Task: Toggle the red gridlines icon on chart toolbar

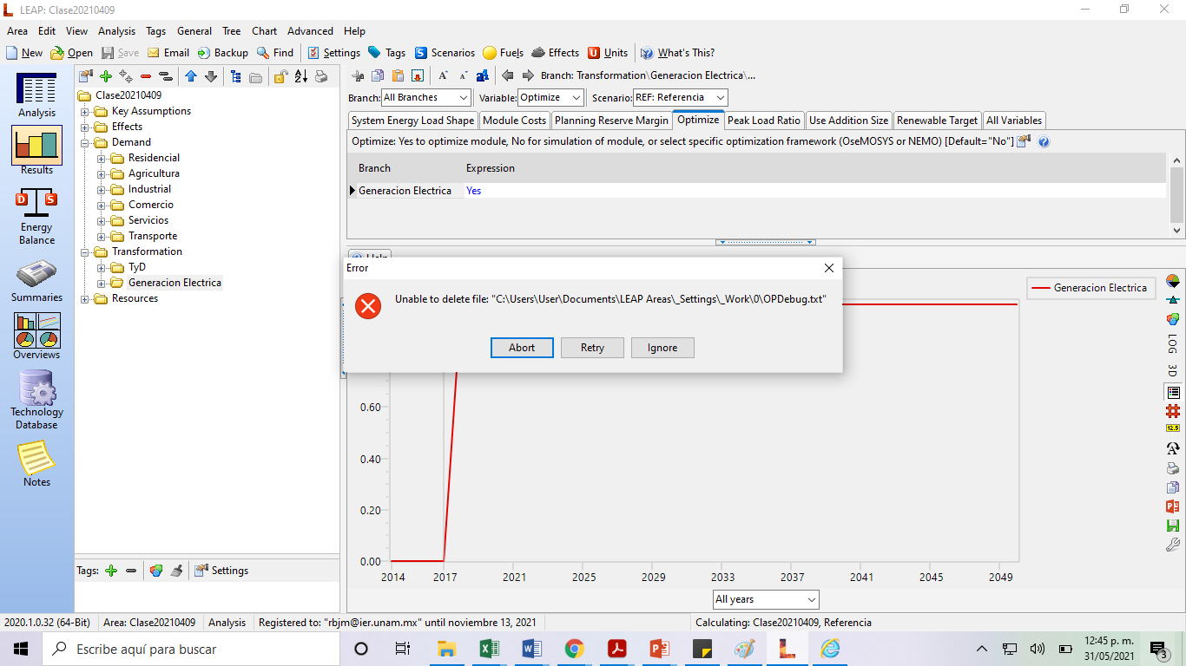Action: tap(1172, 410)
